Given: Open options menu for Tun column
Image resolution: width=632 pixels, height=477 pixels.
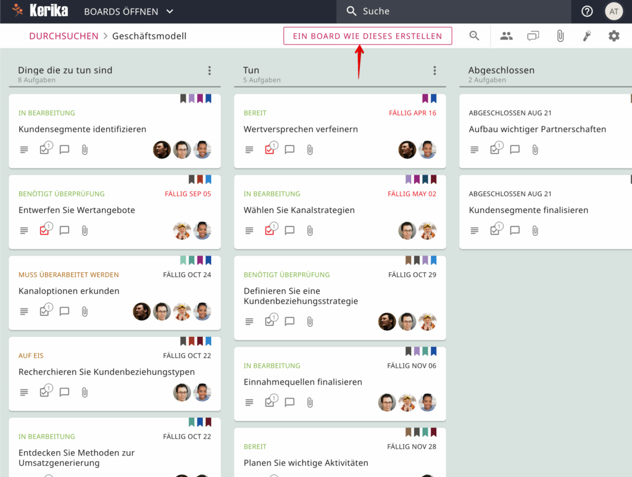Looking at the screenshot, I should pyautogui.click(x=435, y=71).
